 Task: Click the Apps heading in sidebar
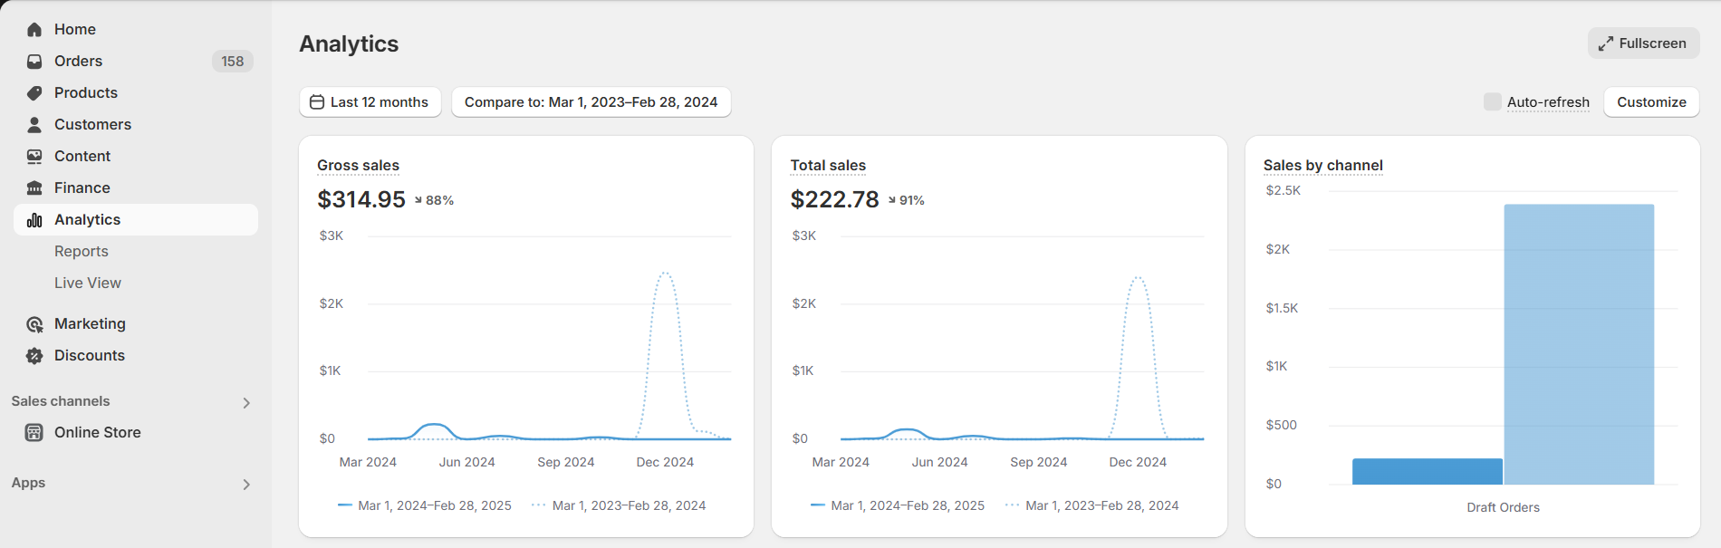(x=28, y=483)
